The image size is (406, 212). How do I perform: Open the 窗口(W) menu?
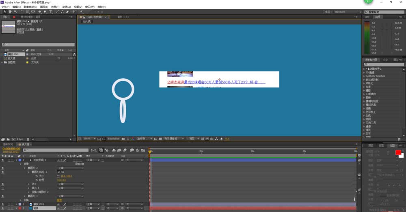90,7
